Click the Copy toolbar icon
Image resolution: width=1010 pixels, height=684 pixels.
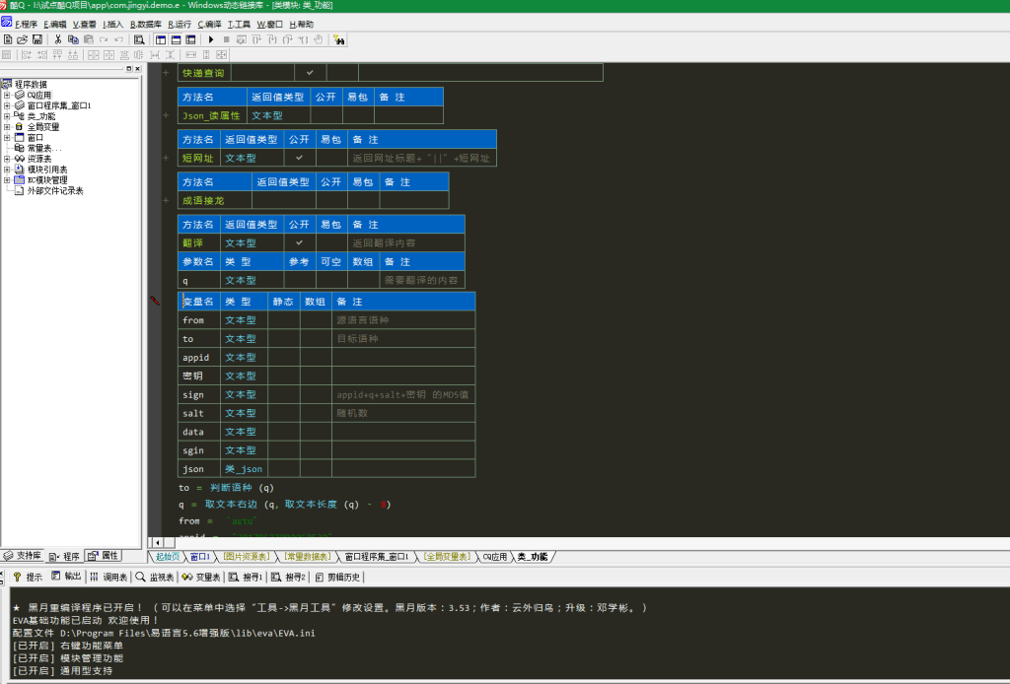[74, 39]
